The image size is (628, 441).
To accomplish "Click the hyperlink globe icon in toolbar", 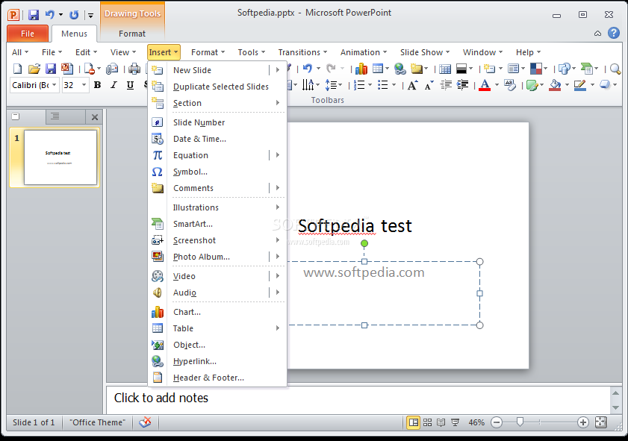I will (400, 69).
